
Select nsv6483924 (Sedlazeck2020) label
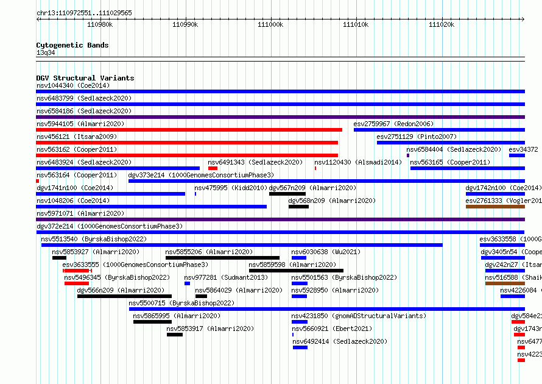(84, 162)
